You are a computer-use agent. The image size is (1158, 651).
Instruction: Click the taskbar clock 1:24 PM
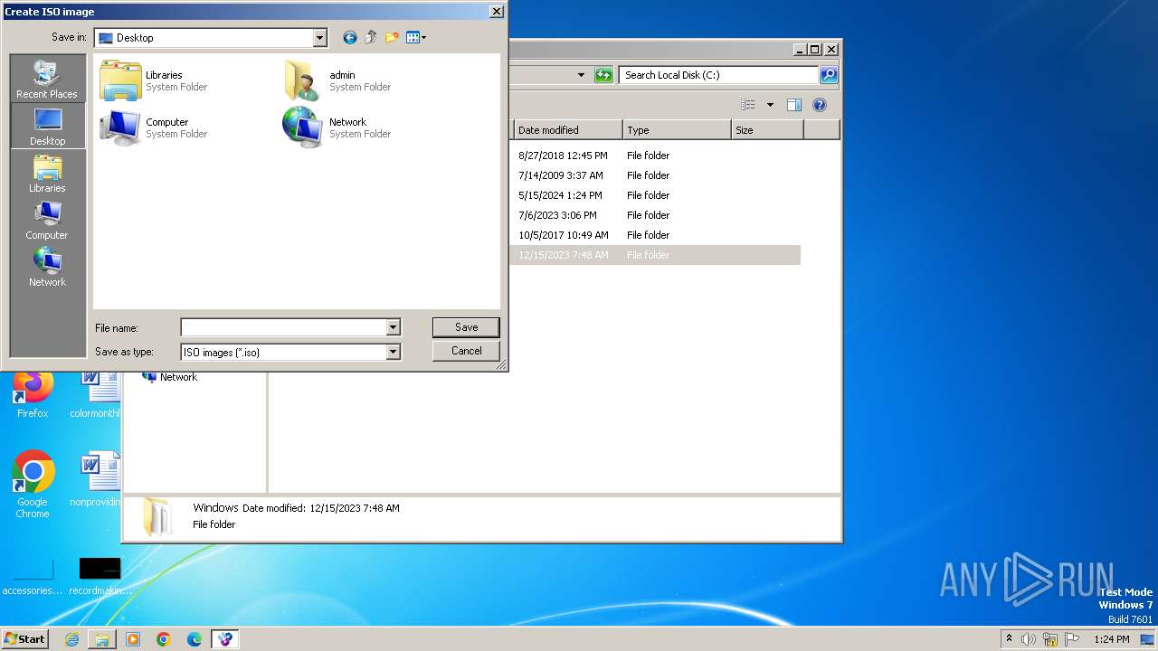pos(1111,639)
